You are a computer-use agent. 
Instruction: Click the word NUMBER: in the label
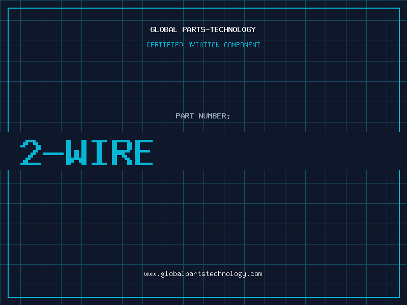click(214, 116)
